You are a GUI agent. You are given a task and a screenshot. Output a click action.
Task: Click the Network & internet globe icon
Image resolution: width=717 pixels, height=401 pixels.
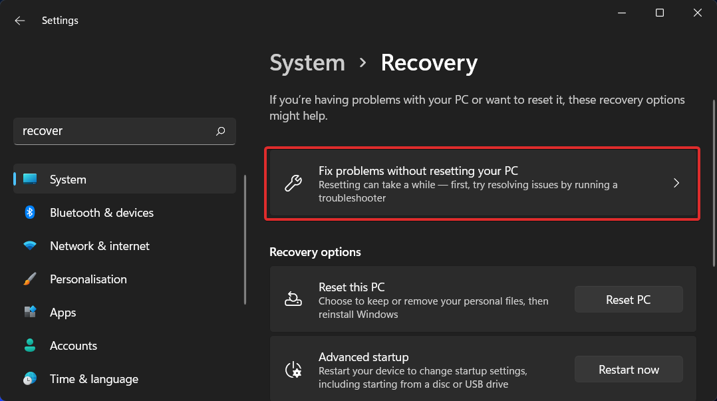30,245
